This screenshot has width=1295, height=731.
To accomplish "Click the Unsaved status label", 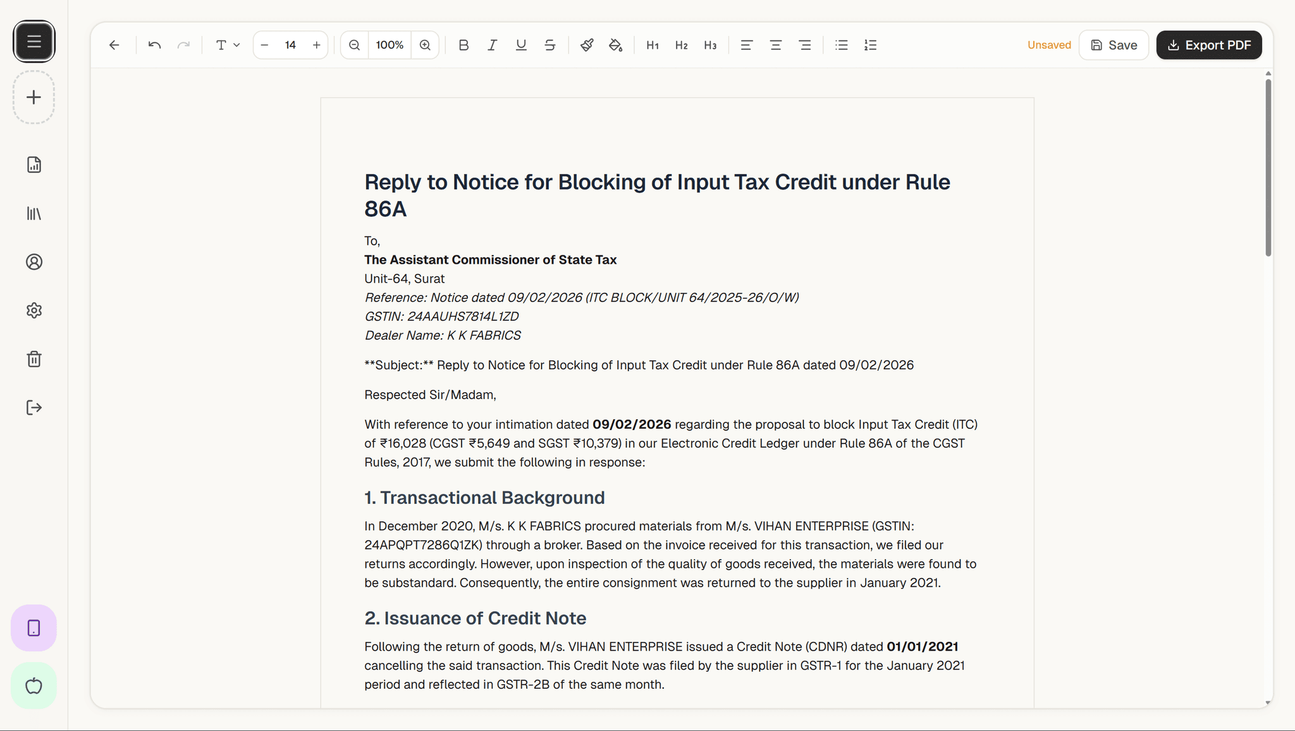I will click(1049, 45).
